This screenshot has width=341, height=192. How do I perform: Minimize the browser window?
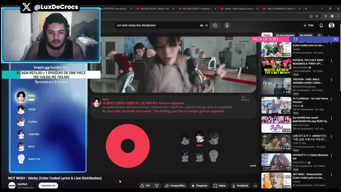click(322, 9)
